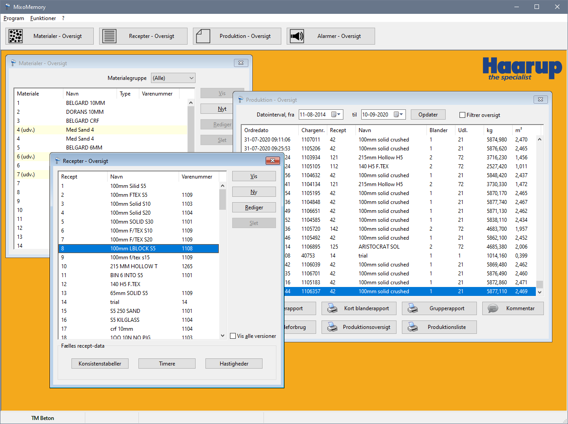Click Blander column header in Produktion

(440, 130)
